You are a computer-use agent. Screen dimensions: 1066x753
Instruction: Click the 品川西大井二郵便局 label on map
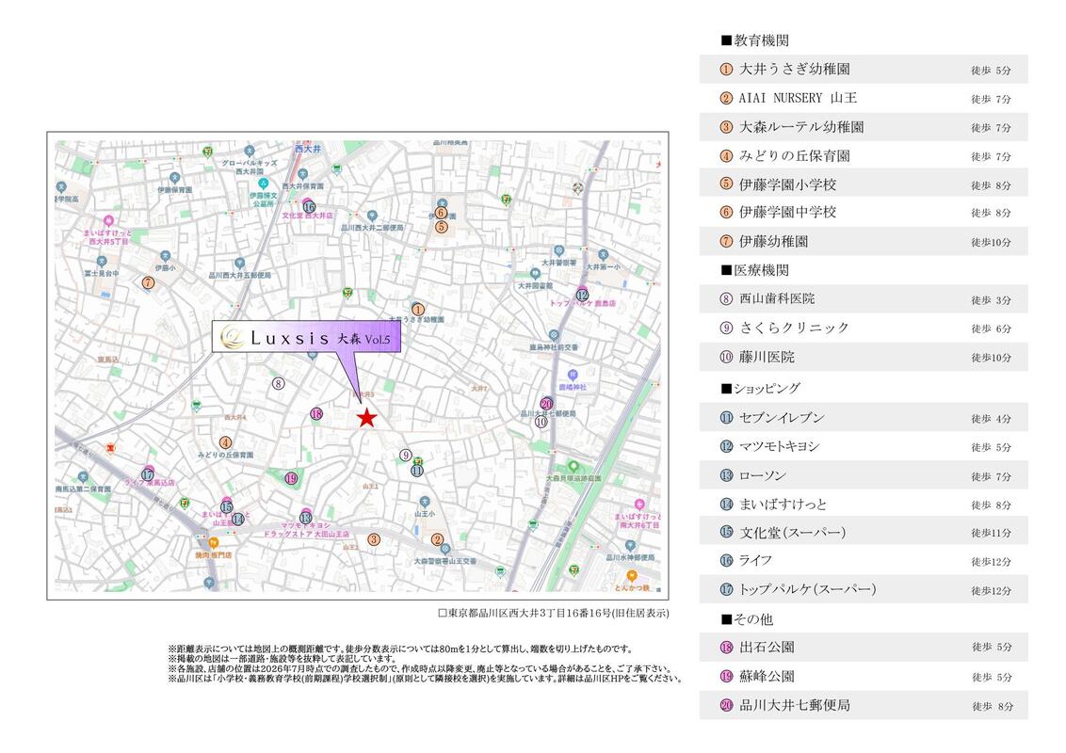(x=372, y=229)
